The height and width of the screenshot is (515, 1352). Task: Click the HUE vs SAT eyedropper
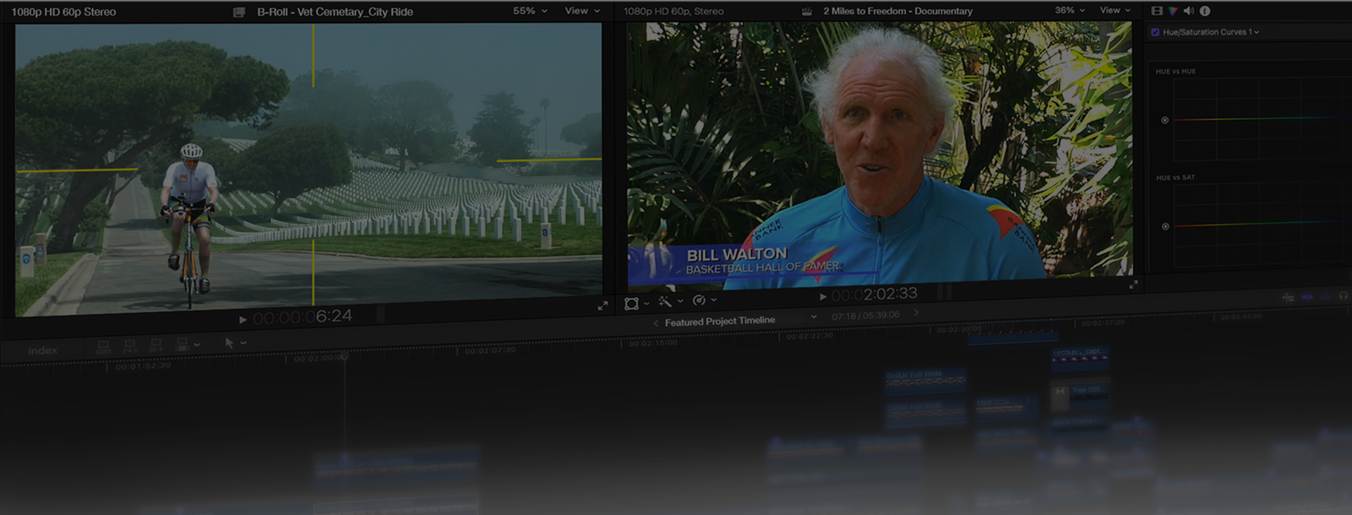tap(1165, 226)
